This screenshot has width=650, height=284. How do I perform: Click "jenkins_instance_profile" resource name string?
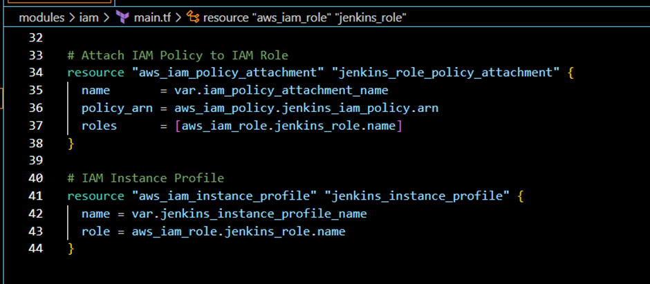pyautogui.click(x=416, y=196)
